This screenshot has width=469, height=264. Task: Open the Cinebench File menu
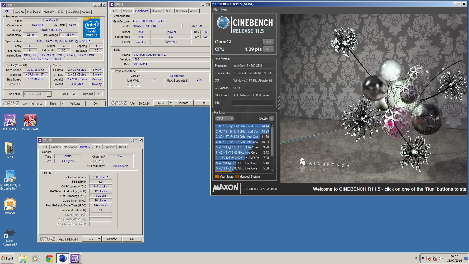click(x=215, y=10)
